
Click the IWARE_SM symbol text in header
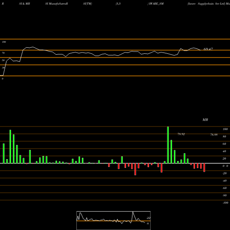156,4
